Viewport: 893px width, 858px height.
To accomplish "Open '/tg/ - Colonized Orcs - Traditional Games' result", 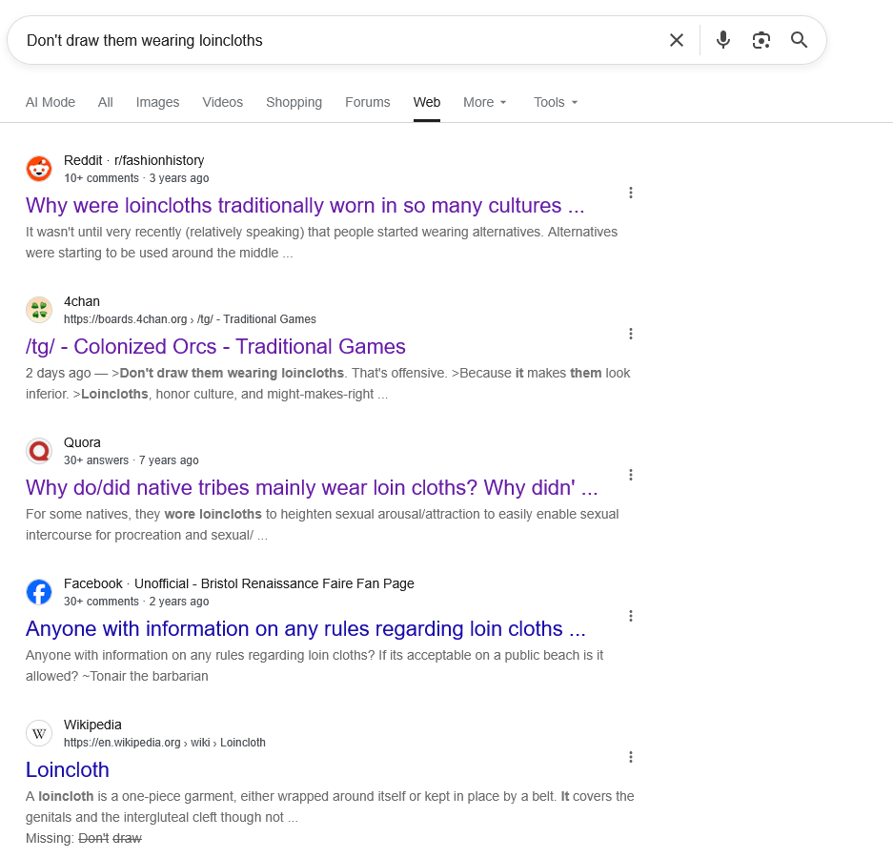I will [x=215, y=346].
